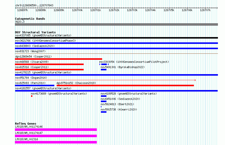
Task: Click the Cytogenetic Bands track title
Action: click(x=30, y=19)
